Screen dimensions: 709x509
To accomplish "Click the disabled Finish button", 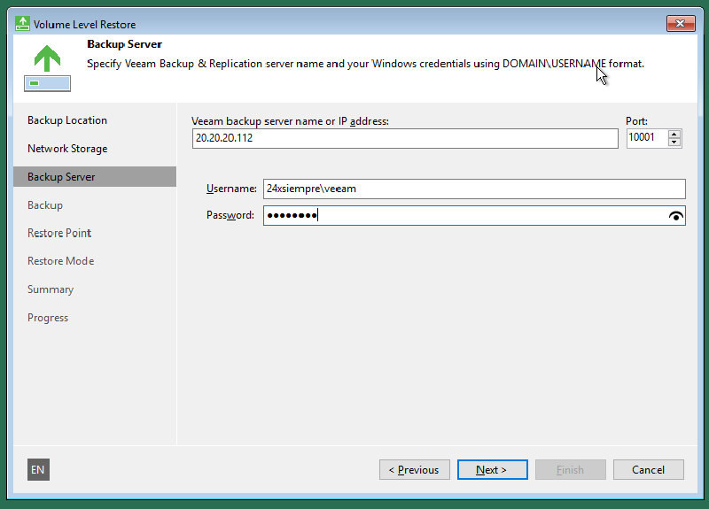I will 571,470.
